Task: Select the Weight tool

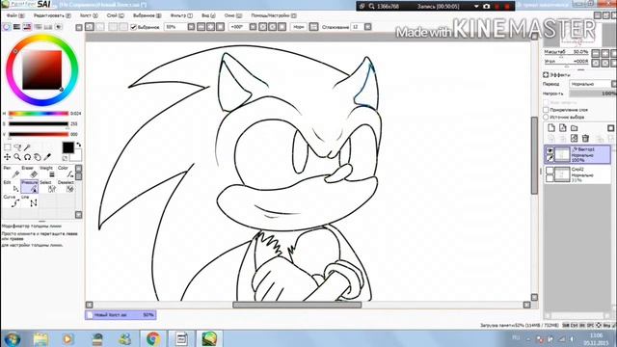Action: tap(47, 172)
